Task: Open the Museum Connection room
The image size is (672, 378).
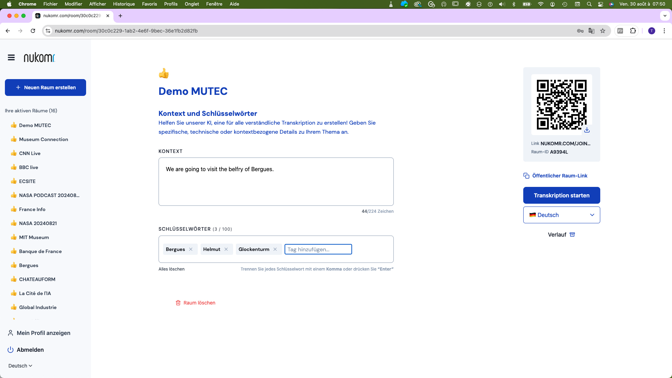Action: [x=43, y=139]
